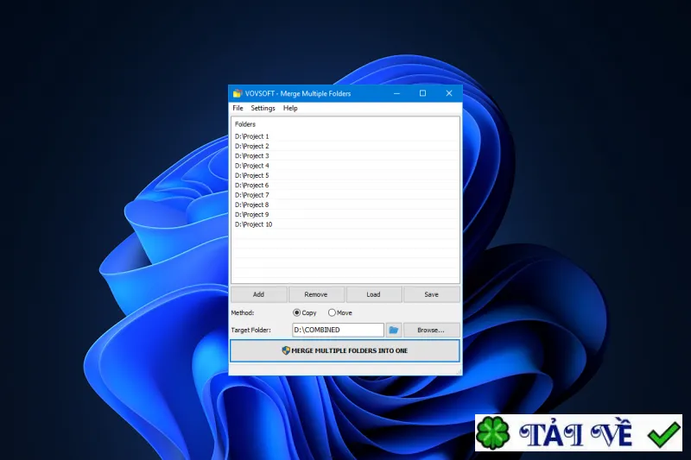The height and width of the screenshot is (460, 691).
Task: Click the green clover icon on the banner
Action: coord(492,433)
